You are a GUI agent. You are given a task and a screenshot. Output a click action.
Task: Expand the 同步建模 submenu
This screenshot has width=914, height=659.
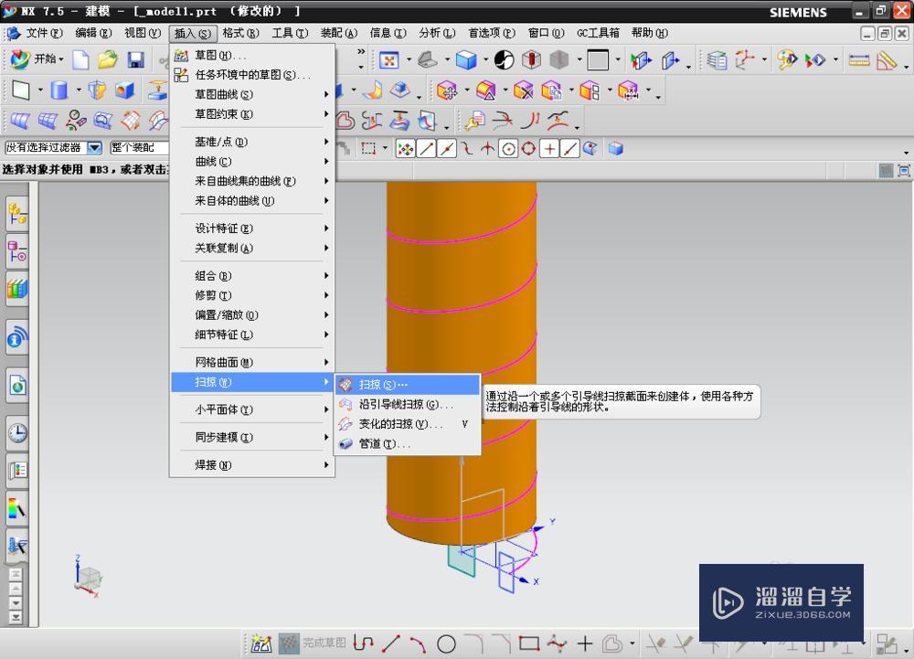(252, 438)
